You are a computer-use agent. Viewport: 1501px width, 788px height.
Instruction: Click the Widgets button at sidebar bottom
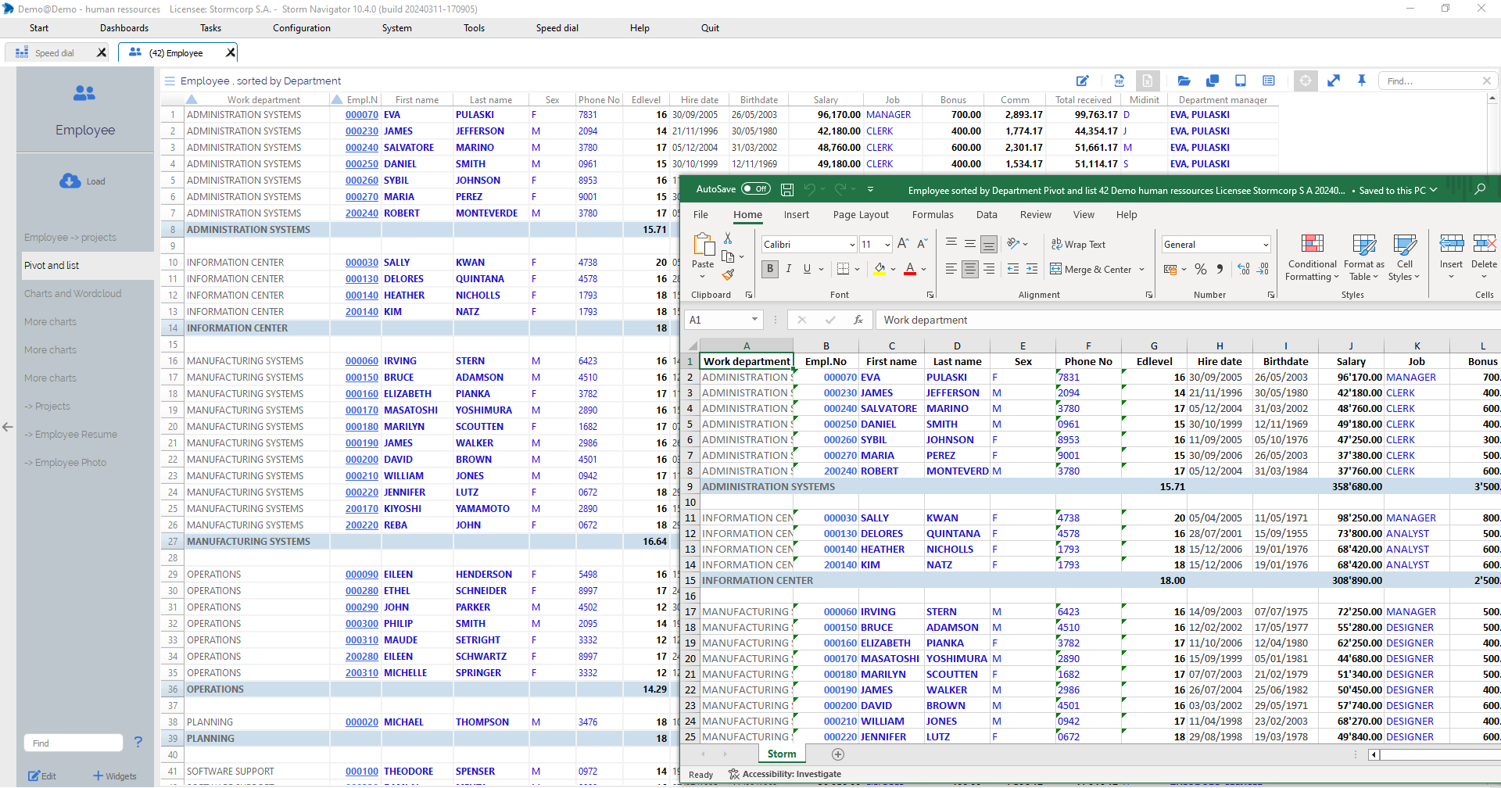(114, 775)
